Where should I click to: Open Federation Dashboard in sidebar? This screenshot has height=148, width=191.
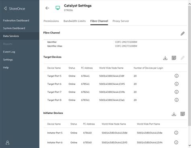pos(16,21)
